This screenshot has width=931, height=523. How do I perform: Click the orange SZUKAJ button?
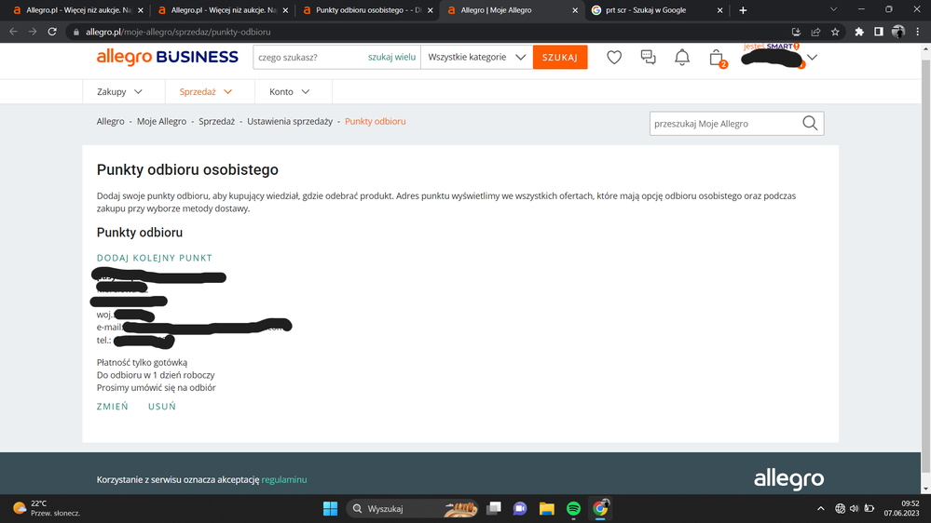[x=560, y=57]
